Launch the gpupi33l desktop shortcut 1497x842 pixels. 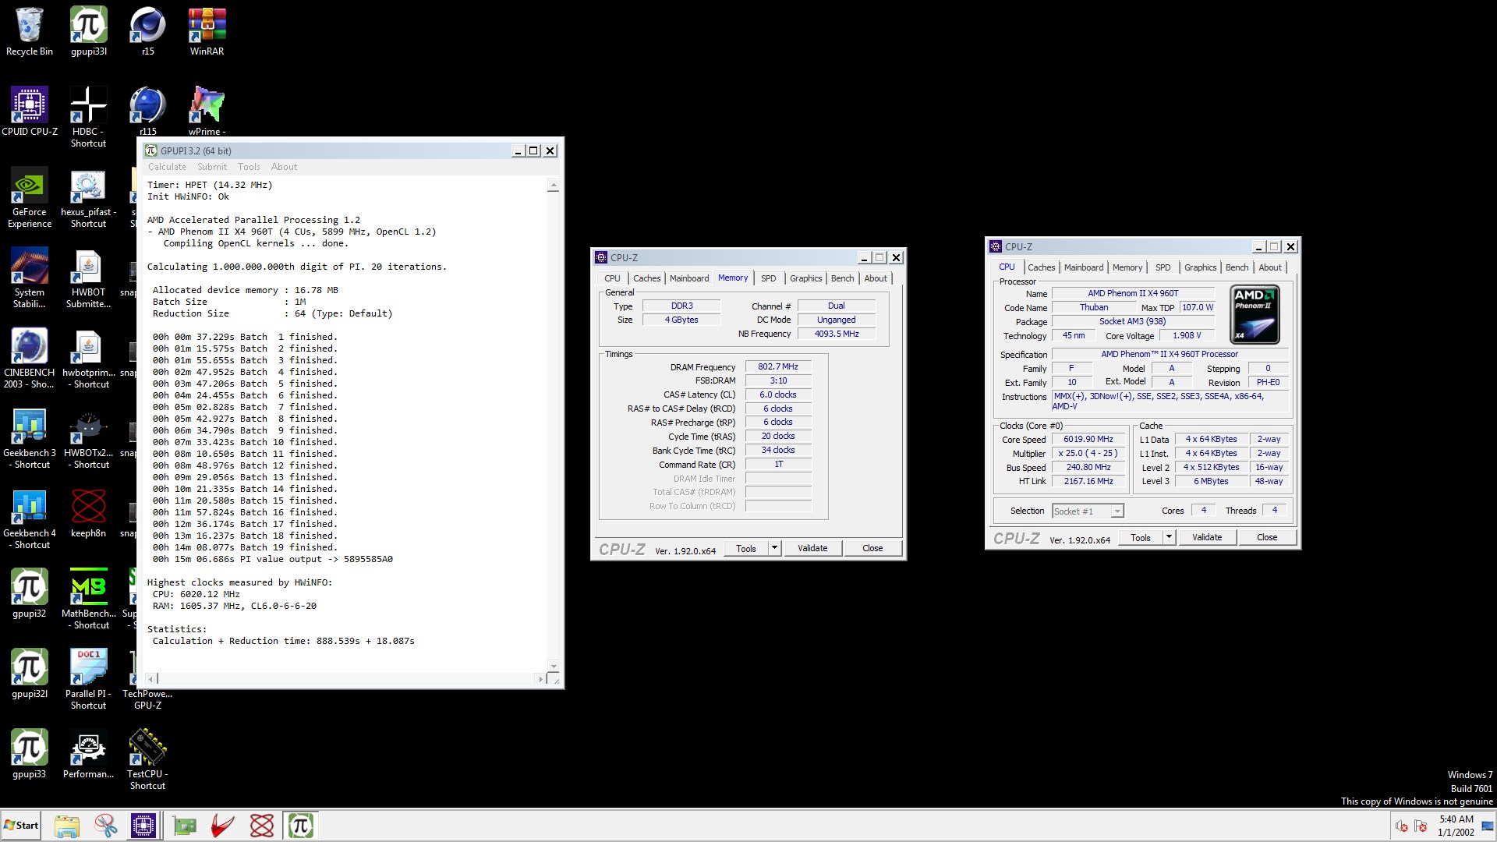(89, 32)
